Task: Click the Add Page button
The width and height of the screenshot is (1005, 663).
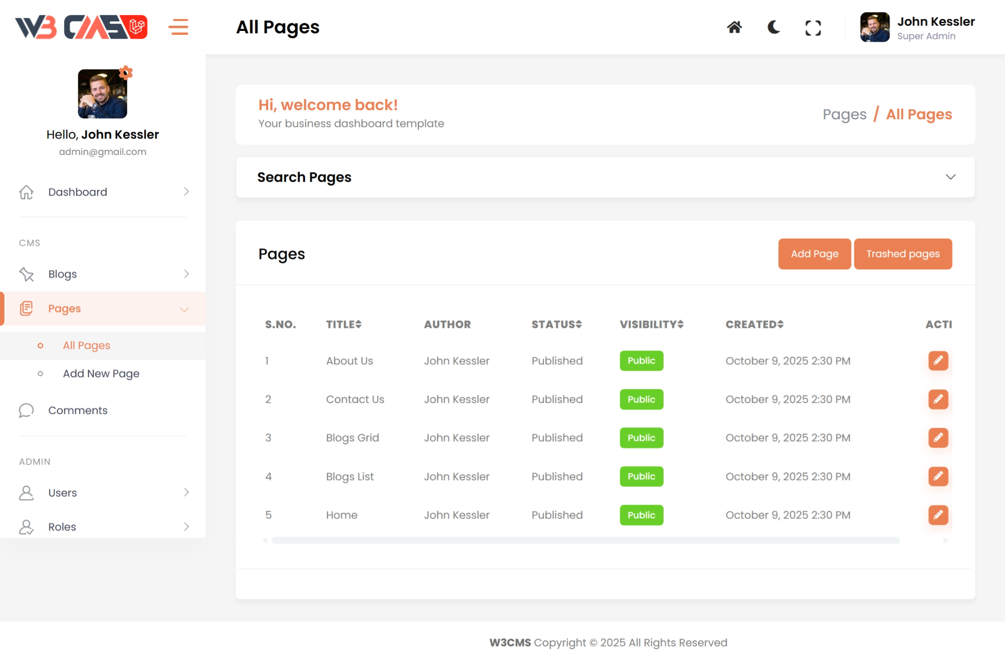Action: click(814, 254)
